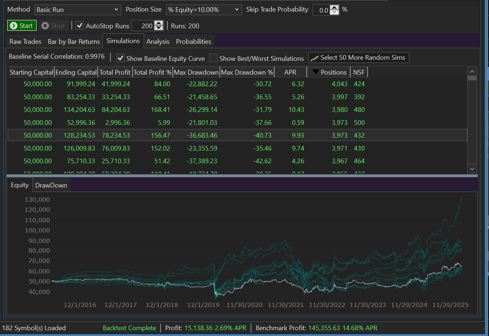Open the Raw Trades tab
The width and height of the screenshot is (489, 336).
click(x=25, y=42)
